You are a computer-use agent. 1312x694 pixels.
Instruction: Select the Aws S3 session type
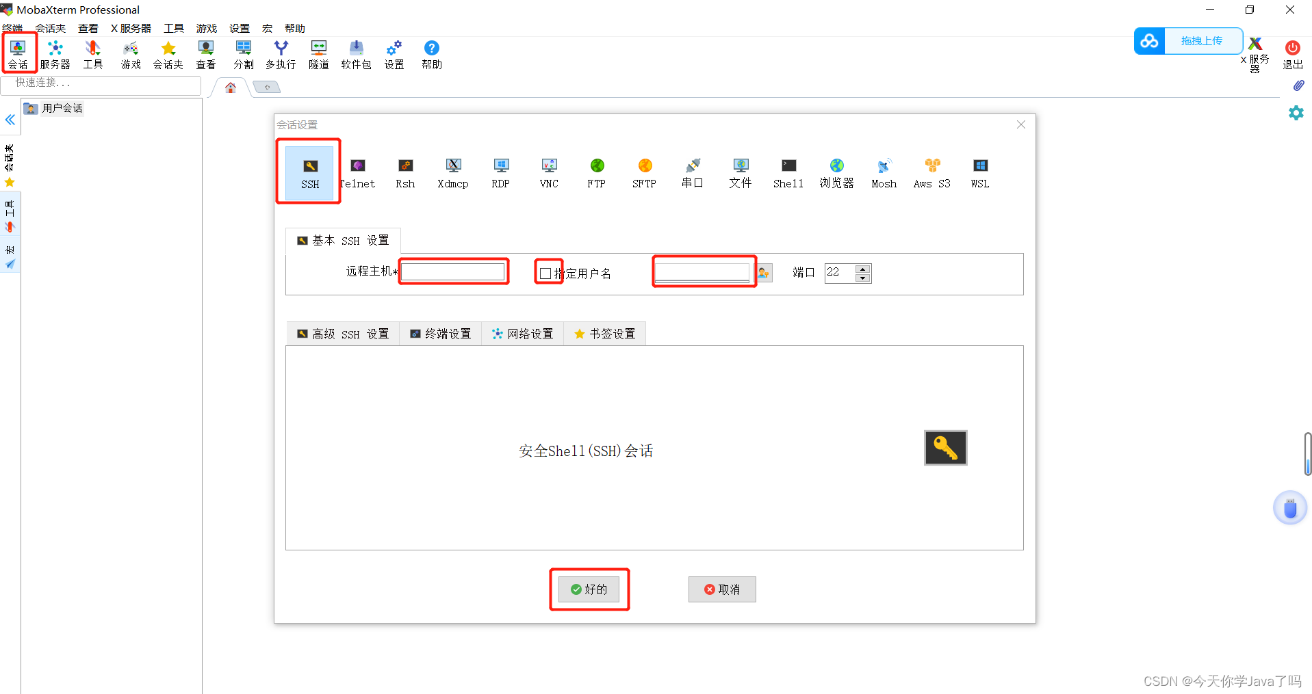point(932,174)
